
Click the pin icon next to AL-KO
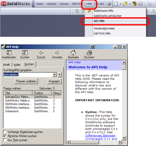click(x=109, y=4)
